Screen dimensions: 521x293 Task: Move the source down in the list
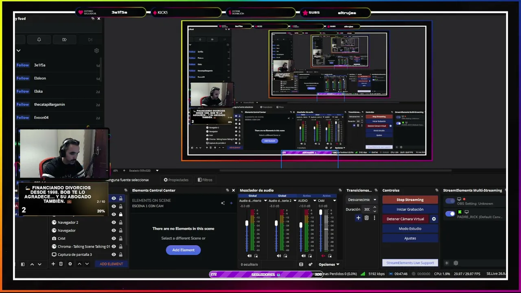[x=87, y=264]
